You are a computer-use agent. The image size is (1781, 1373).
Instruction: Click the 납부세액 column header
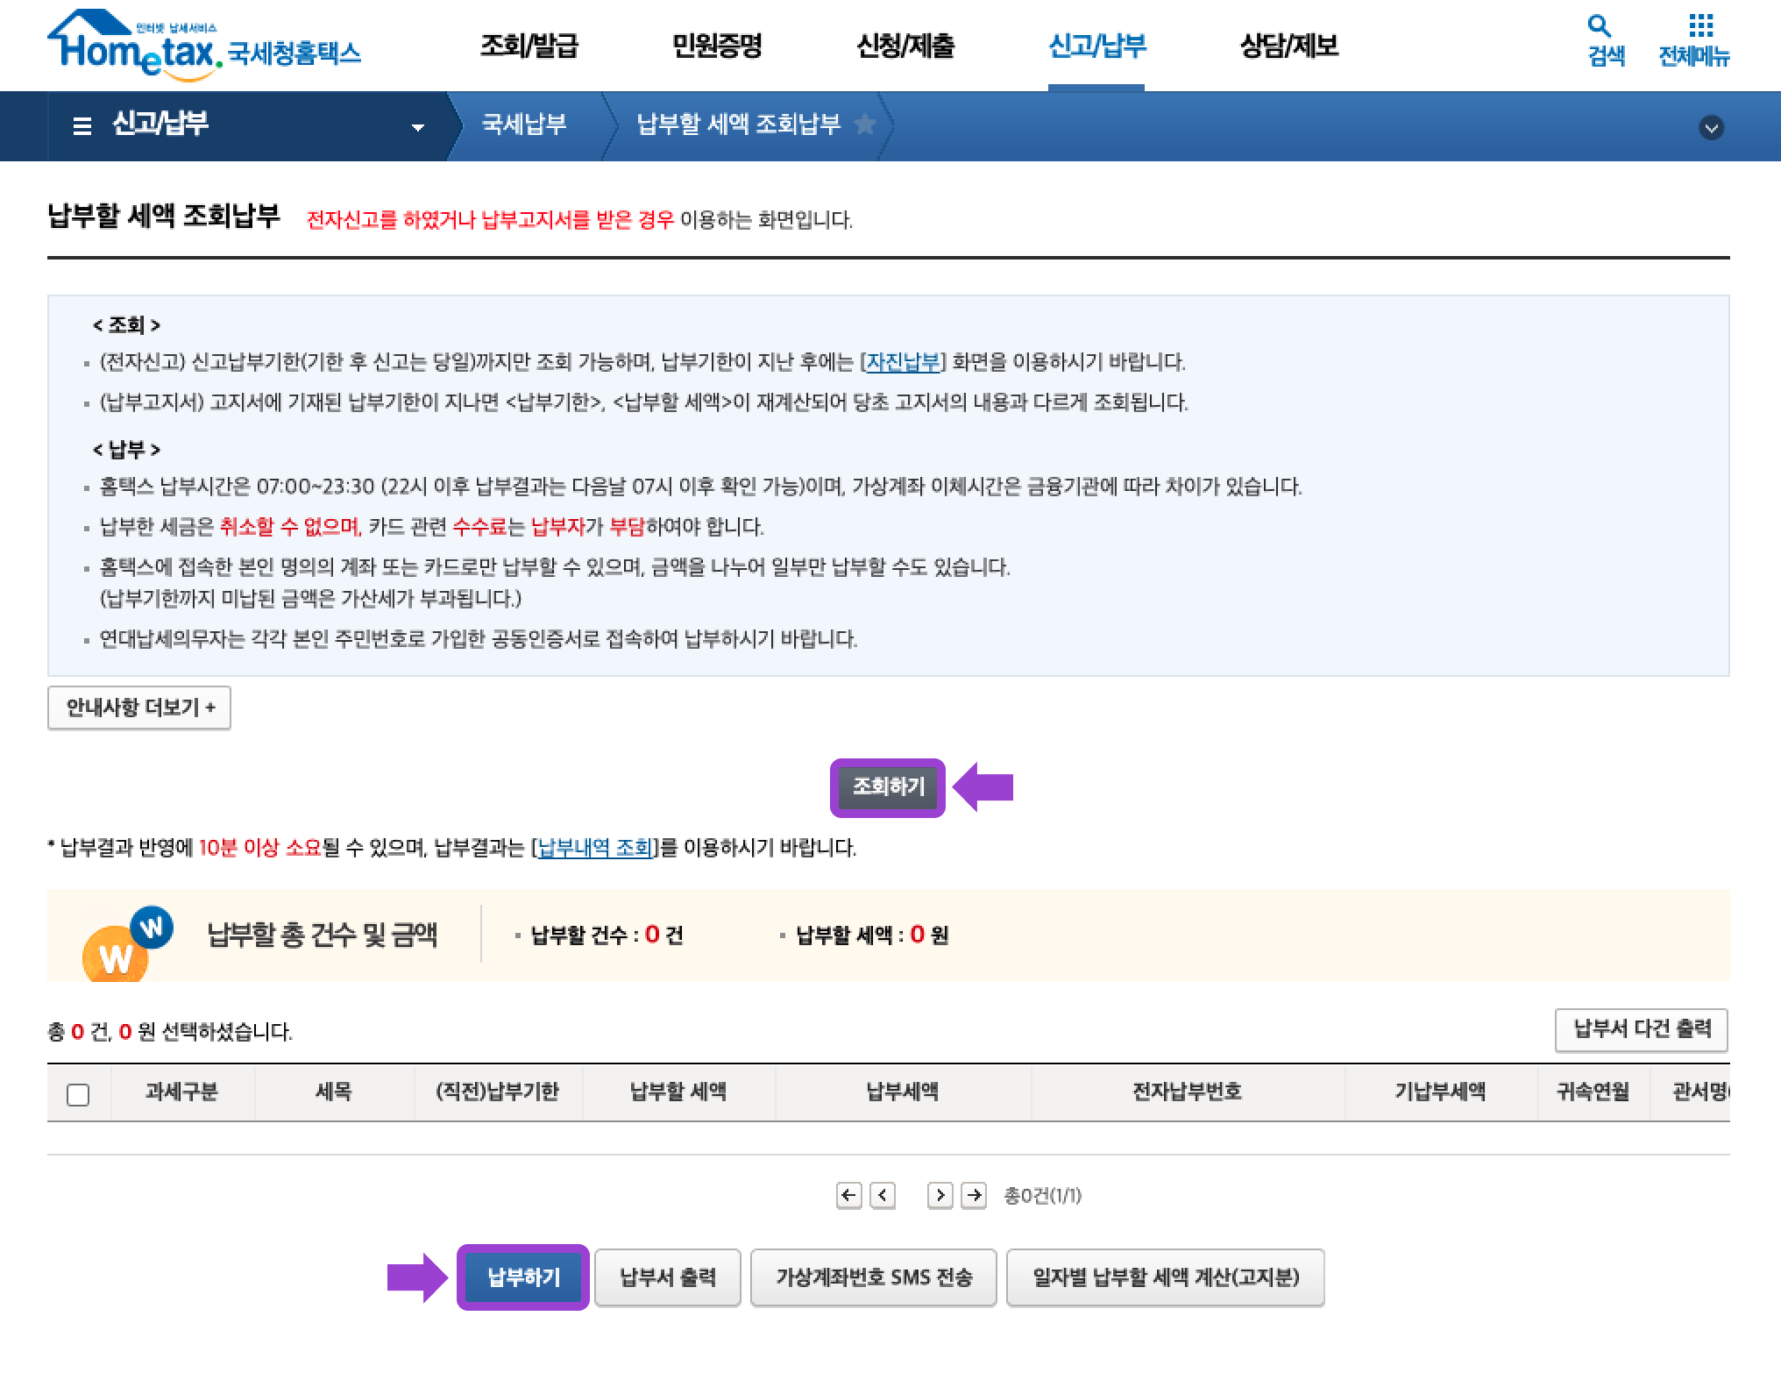[903, 1092]
